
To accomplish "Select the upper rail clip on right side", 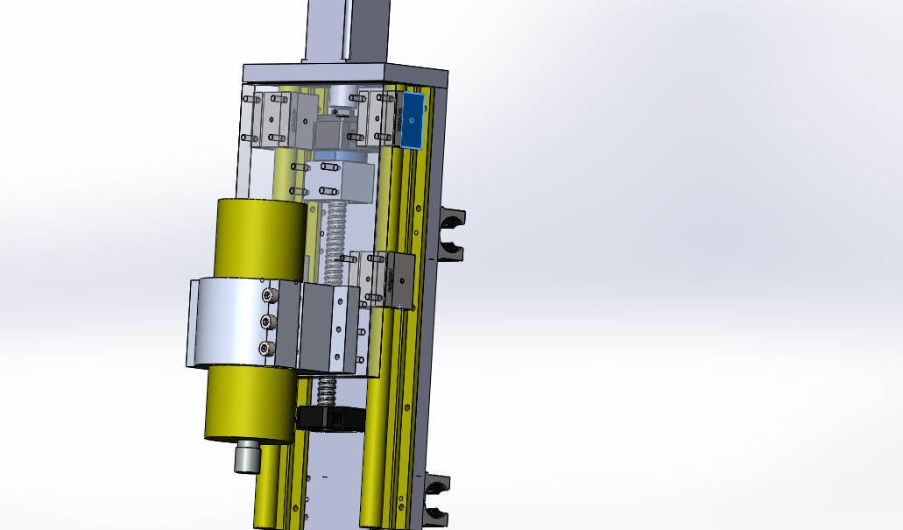I will click(x=452, y=235).
